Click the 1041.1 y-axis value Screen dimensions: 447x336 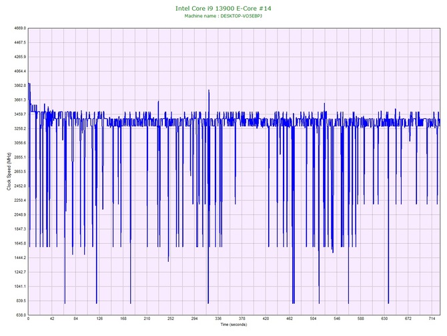click(20, 287)
